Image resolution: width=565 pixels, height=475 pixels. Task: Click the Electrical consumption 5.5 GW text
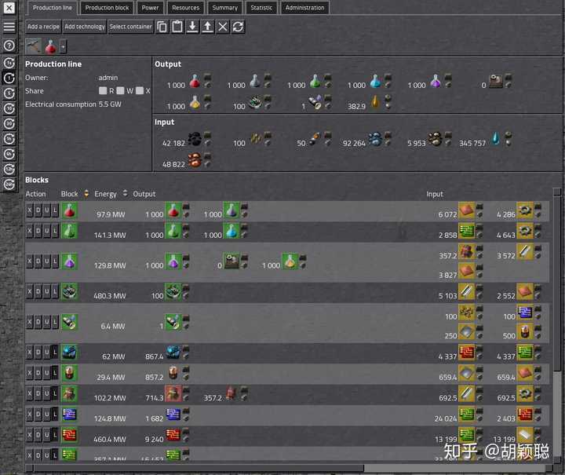click(x=73, y=104)
